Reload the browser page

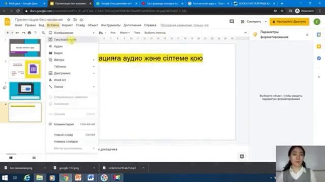pos(18,11)
